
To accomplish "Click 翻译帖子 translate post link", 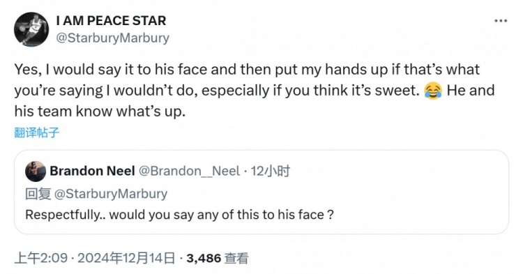I will pos(37,132).
